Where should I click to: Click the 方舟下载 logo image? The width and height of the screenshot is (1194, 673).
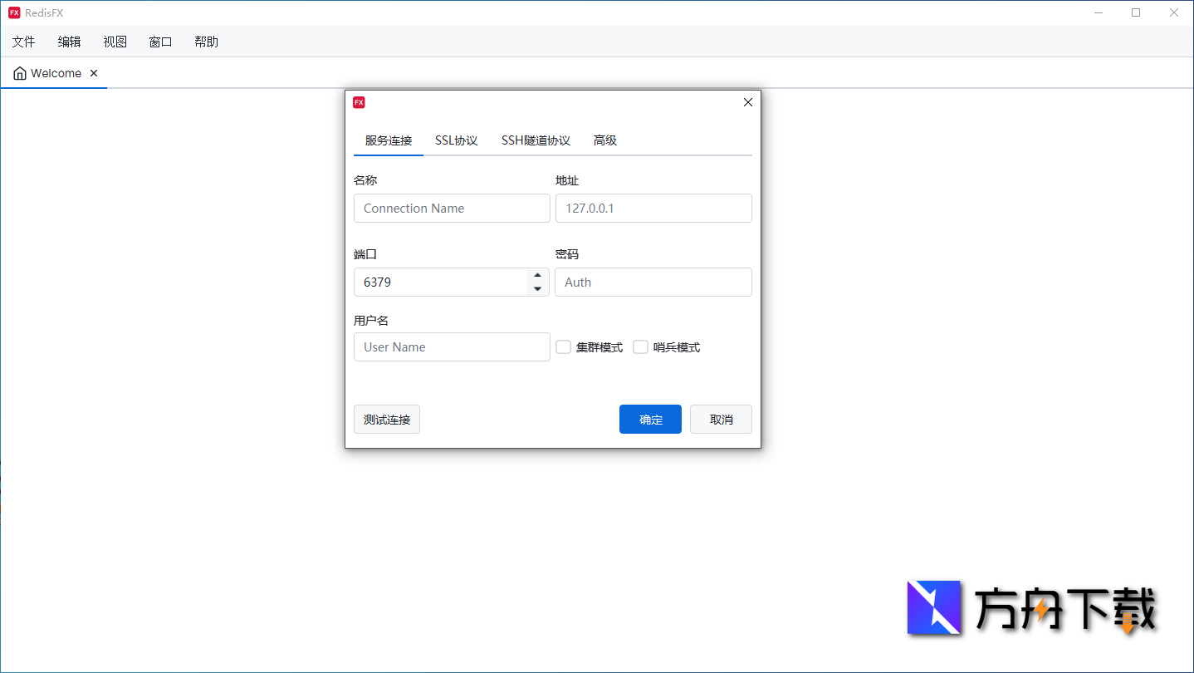click(x=933, y=608)
